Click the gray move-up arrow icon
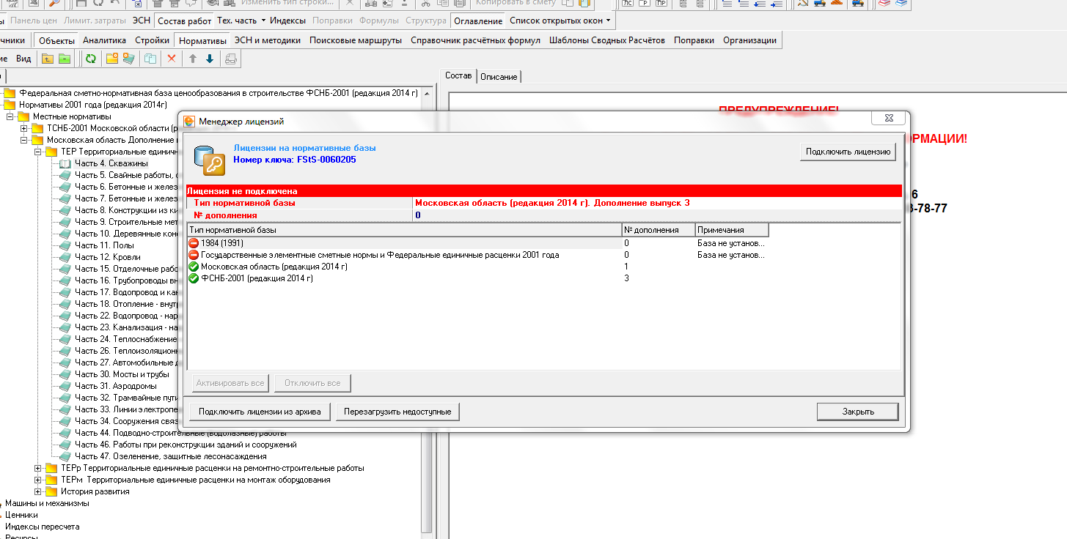 point(193,59)
